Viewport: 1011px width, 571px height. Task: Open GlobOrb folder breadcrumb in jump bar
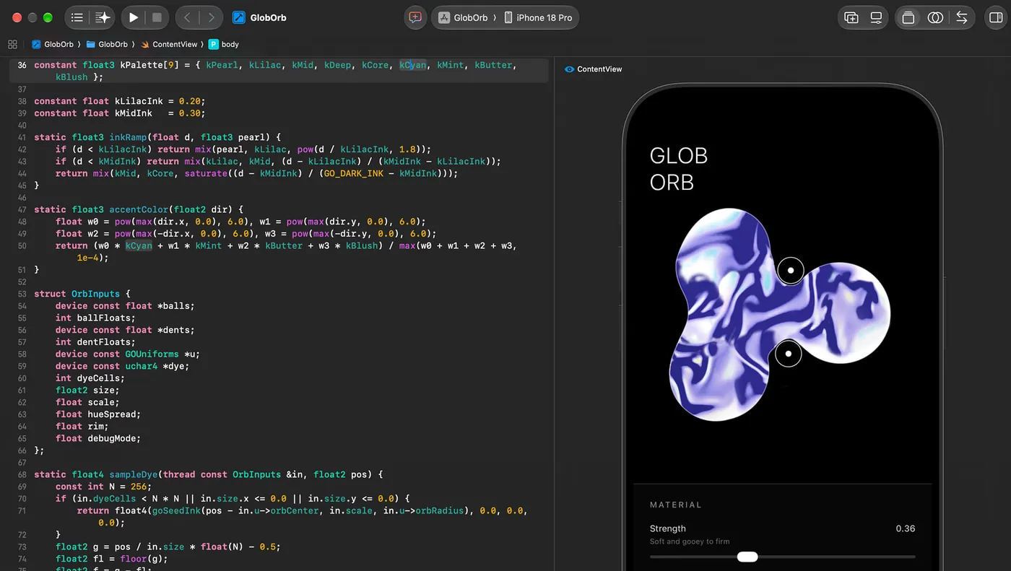[107, 44]
